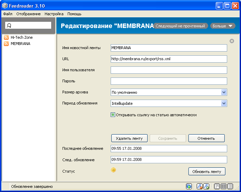Minimize the Feedreader window

tap(219, 6)
